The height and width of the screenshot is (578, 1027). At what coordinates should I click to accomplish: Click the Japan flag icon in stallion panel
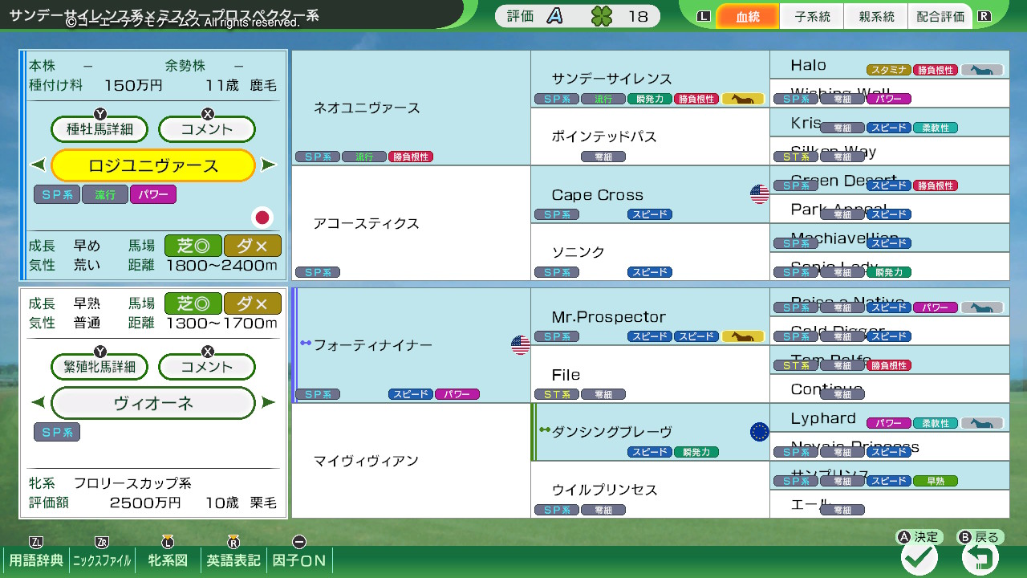[x=262, y=218]
